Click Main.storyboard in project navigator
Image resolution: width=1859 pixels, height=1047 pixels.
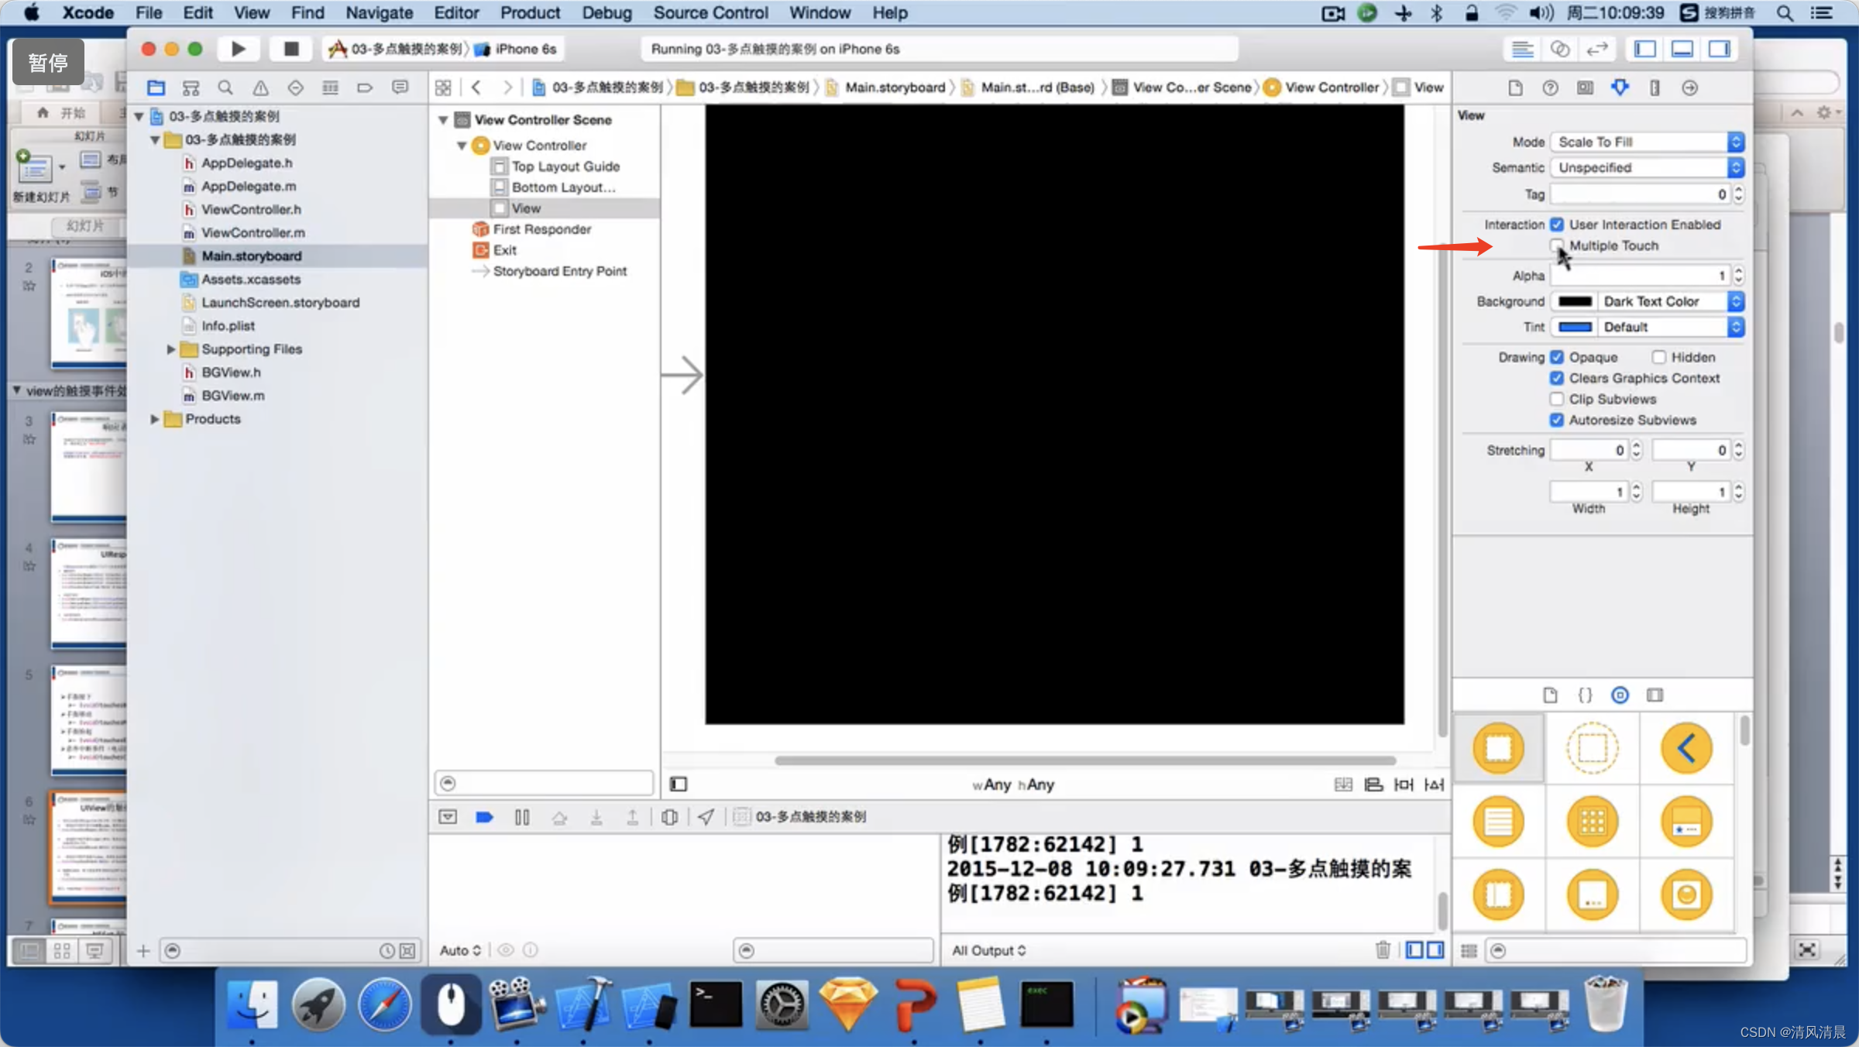252,256
